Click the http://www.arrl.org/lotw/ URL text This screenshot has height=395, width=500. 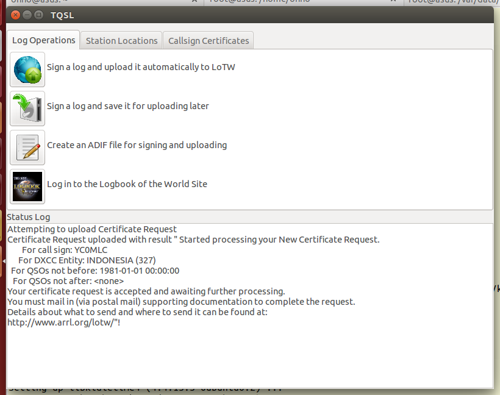[64, 322]
